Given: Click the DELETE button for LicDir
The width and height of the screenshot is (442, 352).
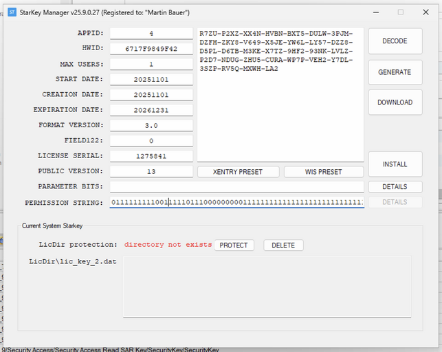Looking at the screenshot, I should (283, 245).
